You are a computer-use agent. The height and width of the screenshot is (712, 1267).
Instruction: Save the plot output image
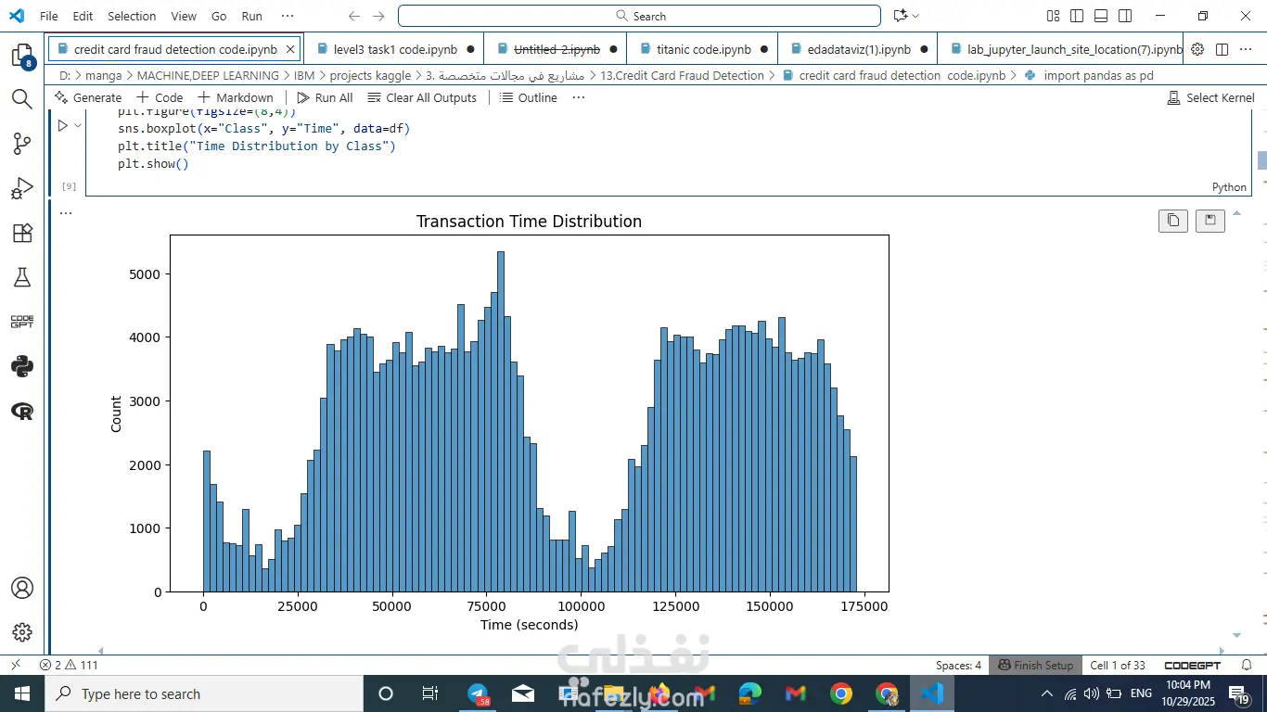click(1210, 220)
